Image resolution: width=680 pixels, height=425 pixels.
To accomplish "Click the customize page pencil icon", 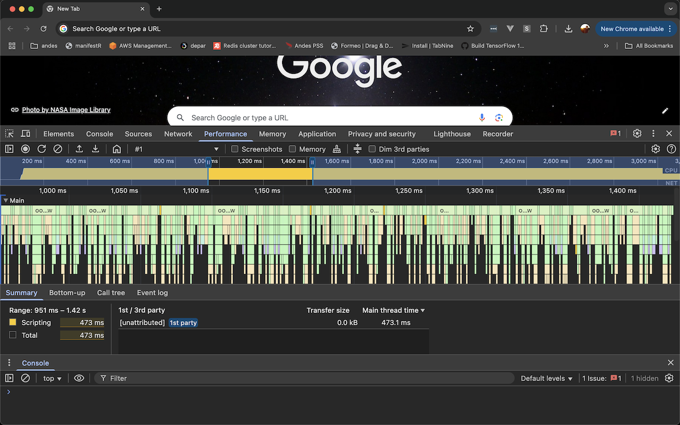I will click(665, 110).
